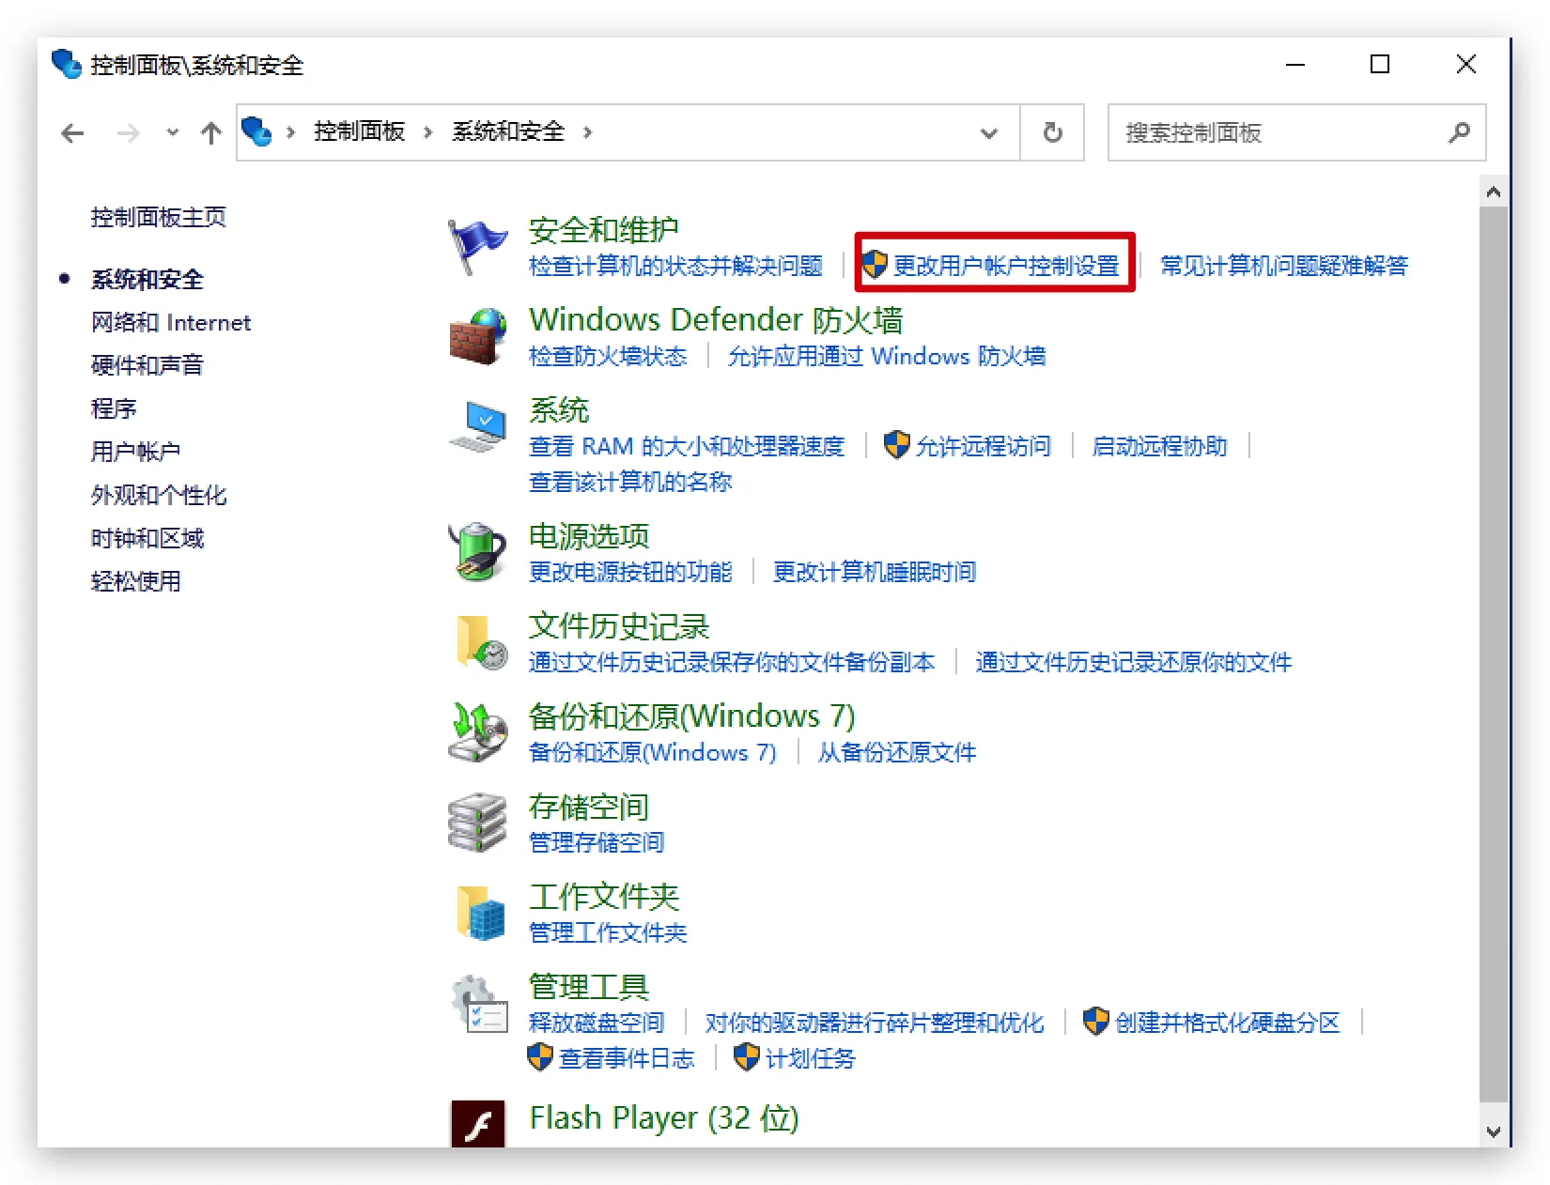Click the Storage Spaces drives icon
The width and height of the screenshot is (1550, 1185).
(x=477, y=823)
